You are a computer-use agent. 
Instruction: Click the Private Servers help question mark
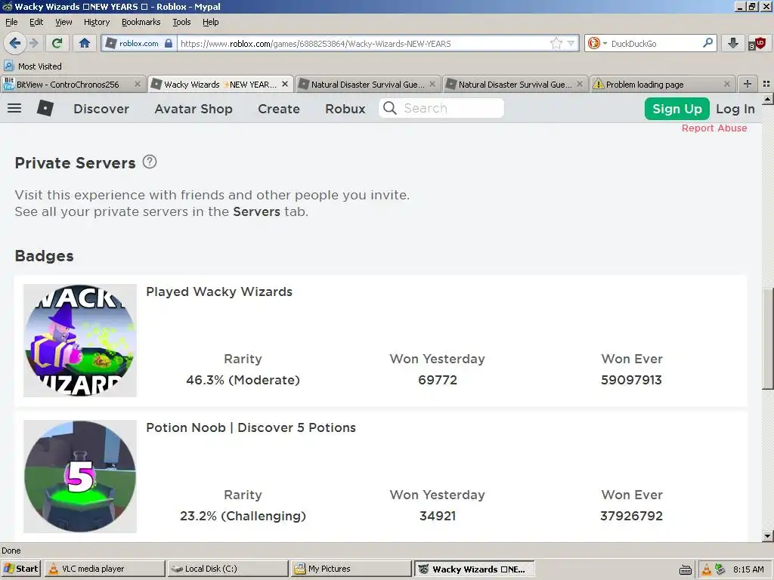coord(150,162)
